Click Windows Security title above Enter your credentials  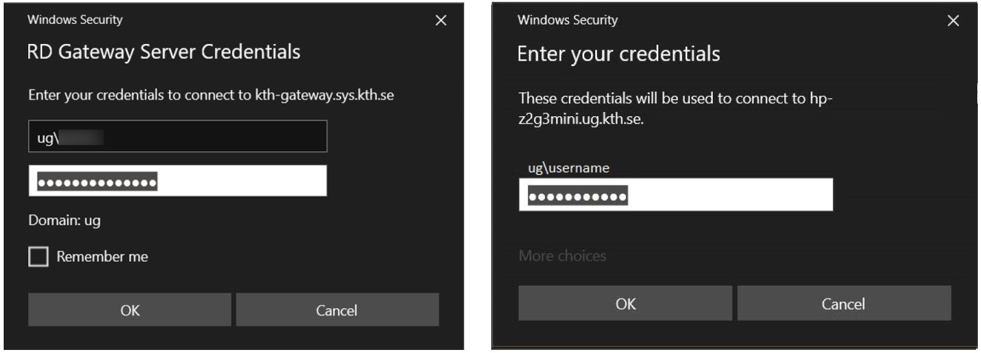click(567, 20)
